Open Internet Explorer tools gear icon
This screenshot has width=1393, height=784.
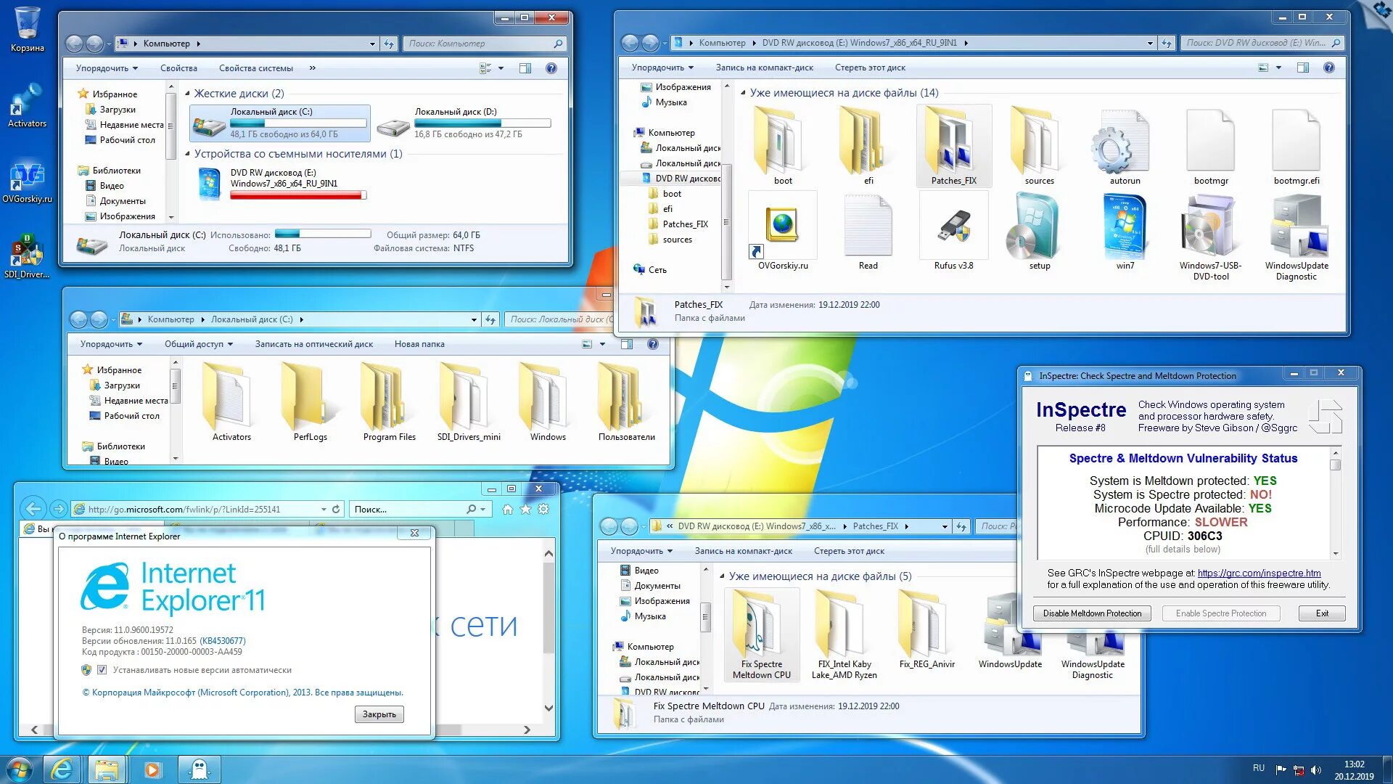click(x=543, y=510)
